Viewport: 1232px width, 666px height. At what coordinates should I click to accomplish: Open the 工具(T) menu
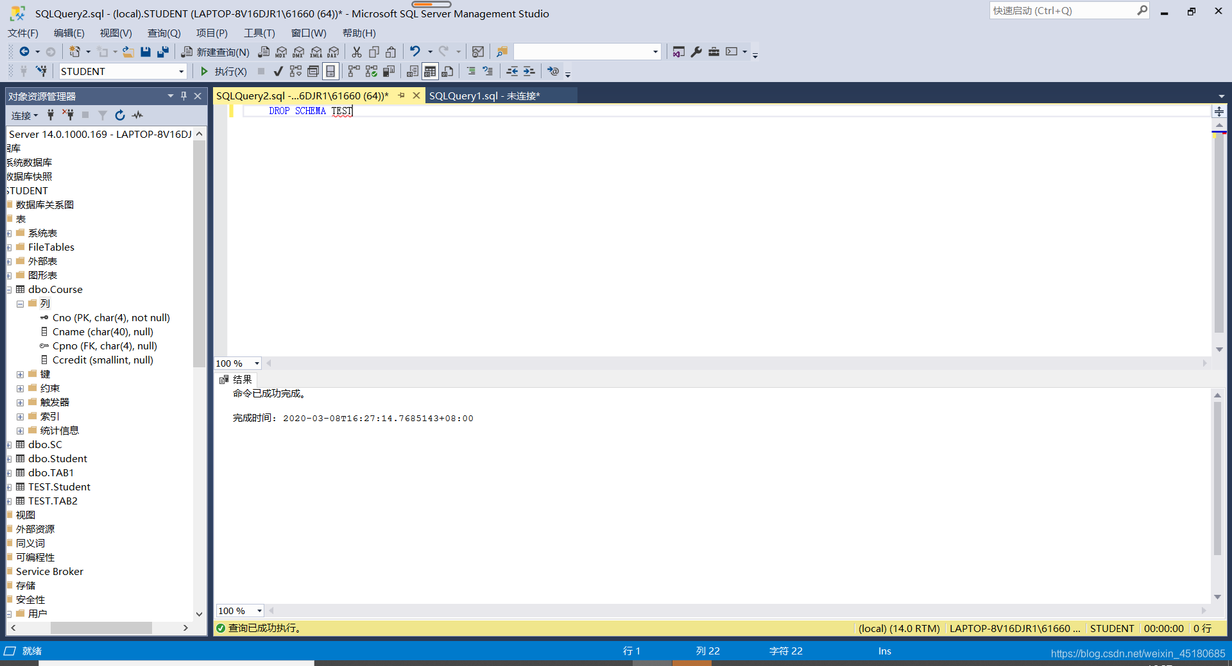click(259, 33)
